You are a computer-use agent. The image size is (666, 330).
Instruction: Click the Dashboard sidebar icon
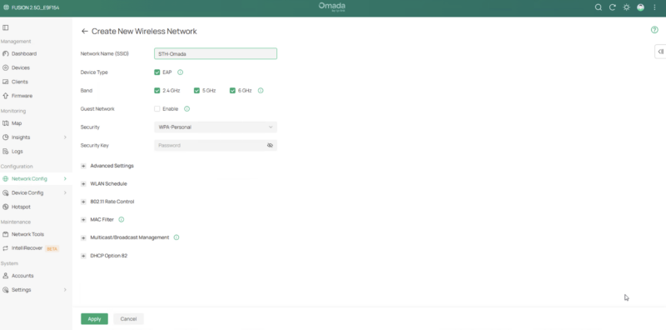coord(6,53)
